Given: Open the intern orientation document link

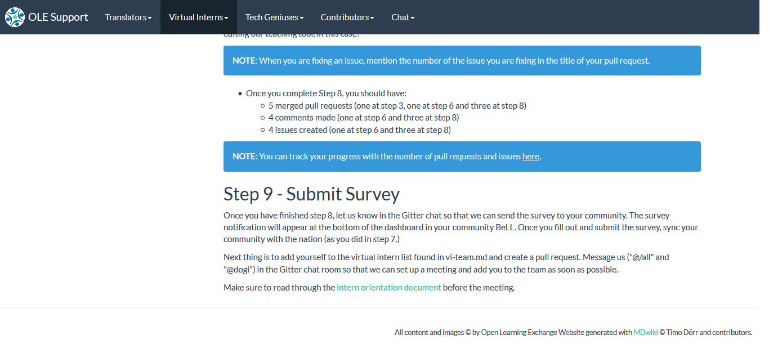Looking at the screenshot, I should pos(388,287).
